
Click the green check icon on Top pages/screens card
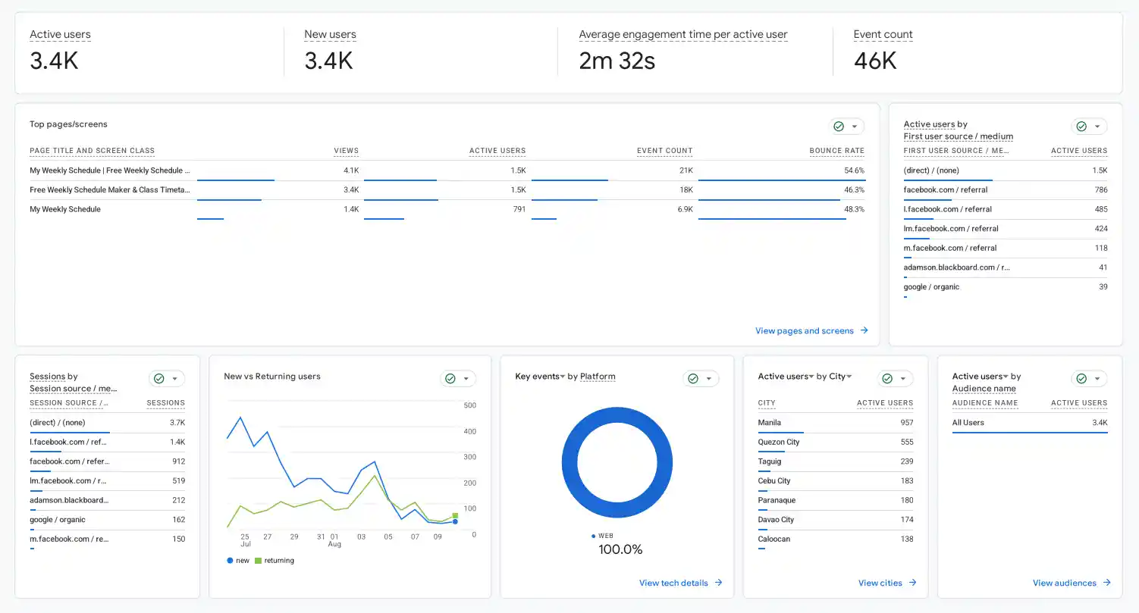coord(839,127)
